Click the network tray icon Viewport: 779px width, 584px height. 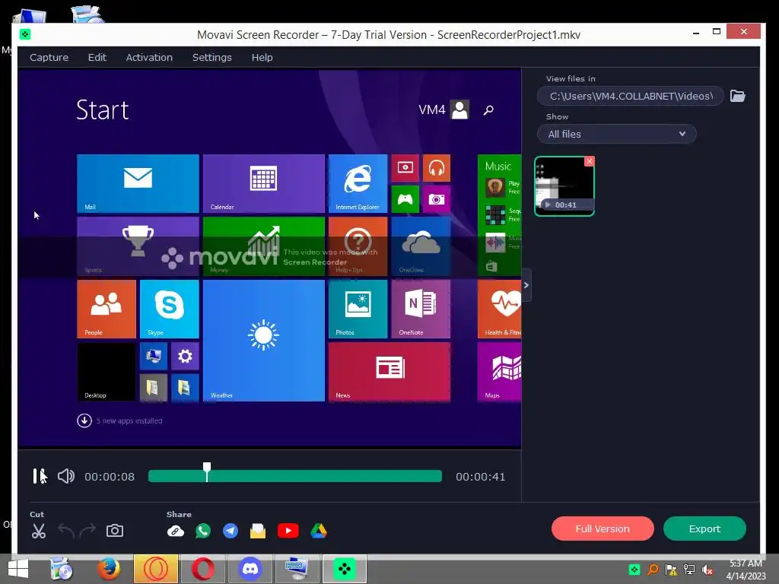pos(689,570)
